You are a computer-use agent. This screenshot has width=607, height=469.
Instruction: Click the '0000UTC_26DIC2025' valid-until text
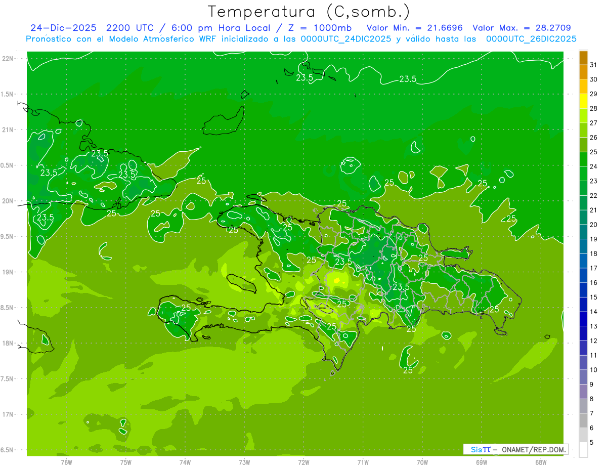[x=531, y=39]
